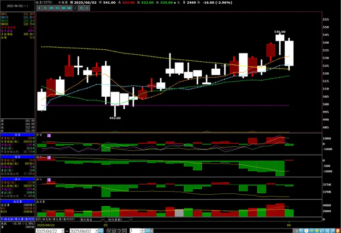
Task: Switch to the 15-minute timeframe
Action: pos(57,8)
